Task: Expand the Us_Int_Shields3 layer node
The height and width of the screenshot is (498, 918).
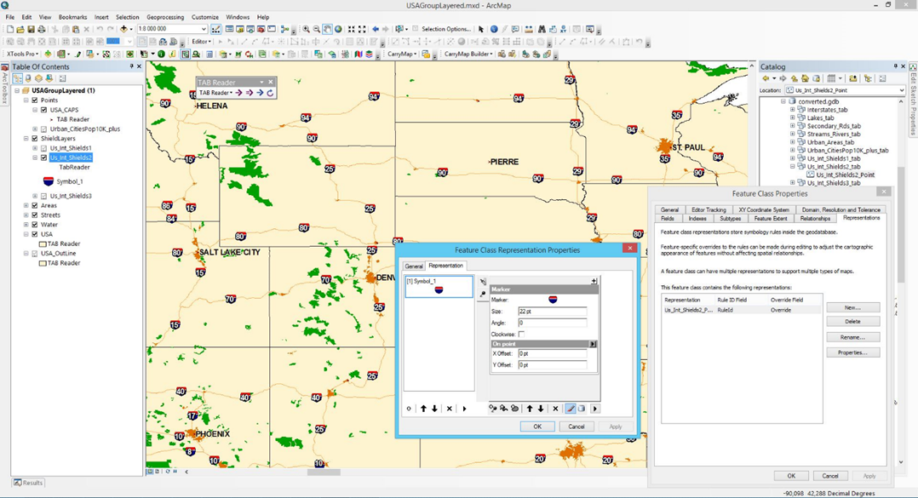Action: (35, 196)
